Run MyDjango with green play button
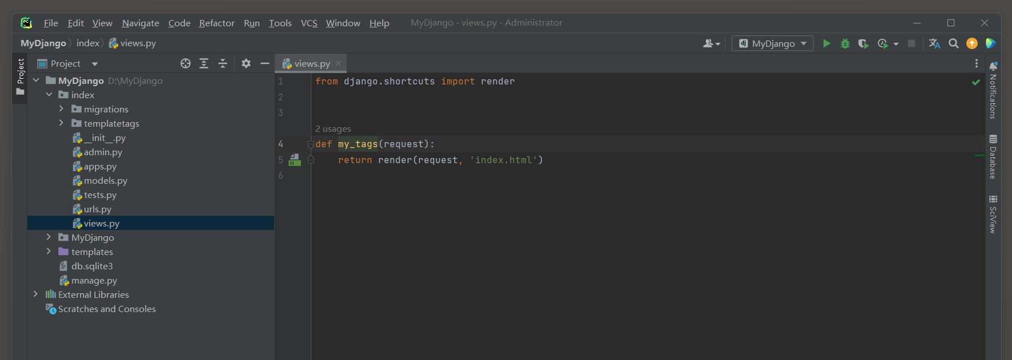Viewport: 1012px width, 360px height. (x=826, y=43)
